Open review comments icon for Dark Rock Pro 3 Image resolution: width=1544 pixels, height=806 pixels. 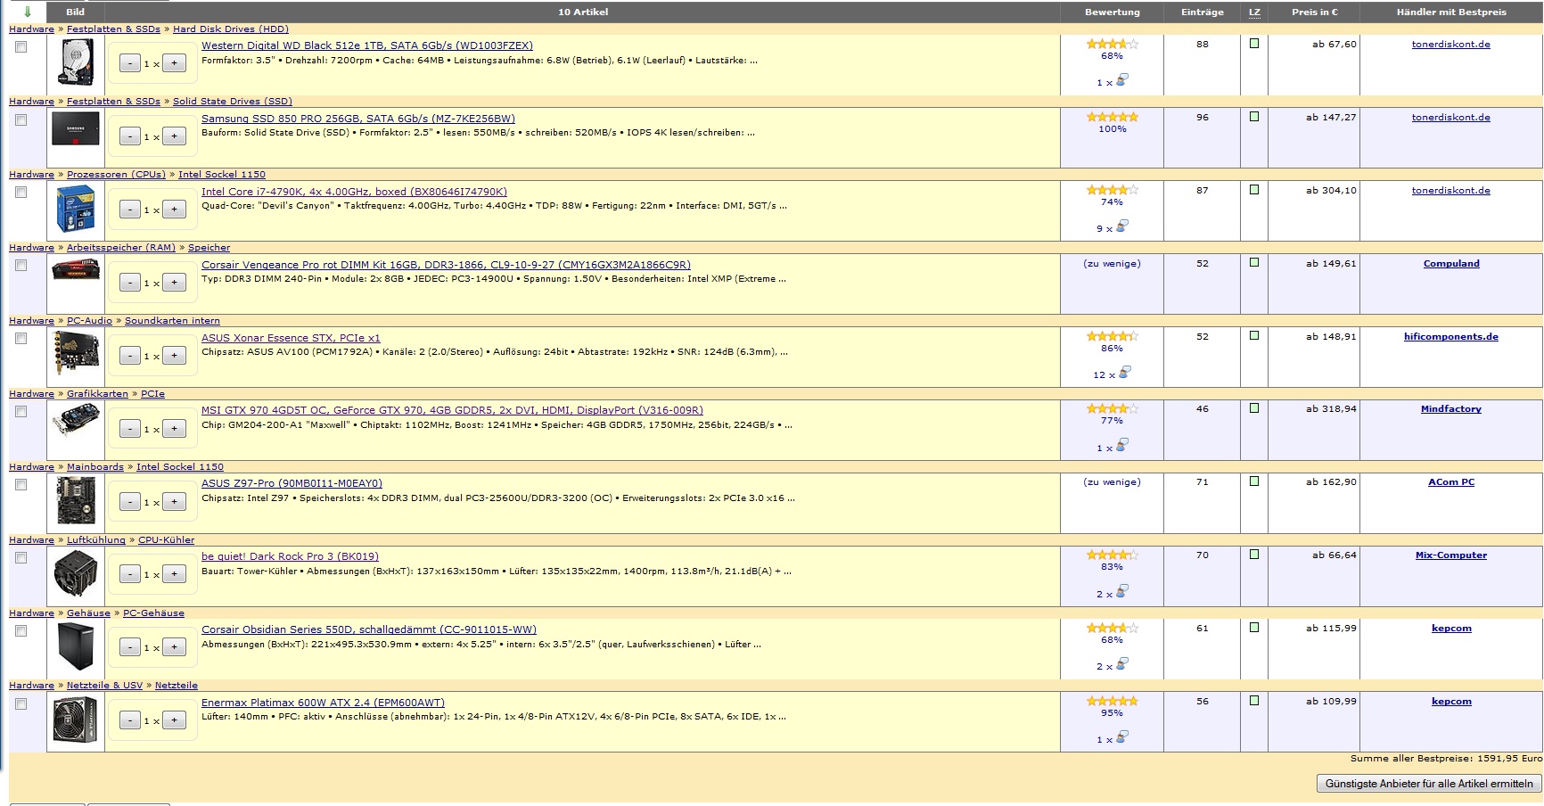click(1121, 592)
